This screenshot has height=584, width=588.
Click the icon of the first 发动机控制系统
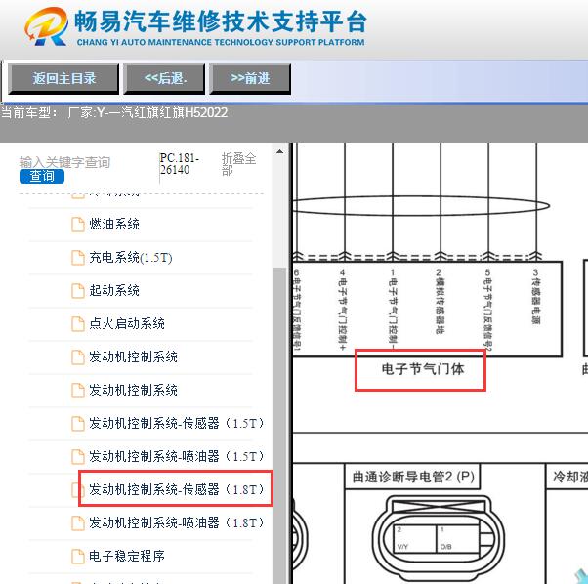pos(78,357)
